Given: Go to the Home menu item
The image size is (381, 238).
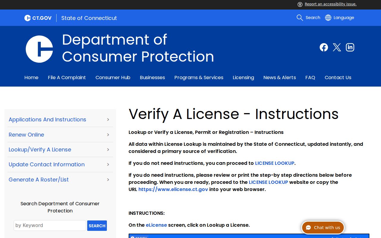Looking at the screenshot, I should pos(31,77).
